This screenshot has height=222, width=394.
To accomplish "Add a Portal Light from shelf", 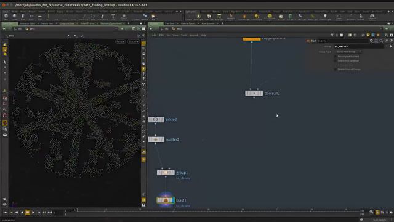I will pos(313,17).
